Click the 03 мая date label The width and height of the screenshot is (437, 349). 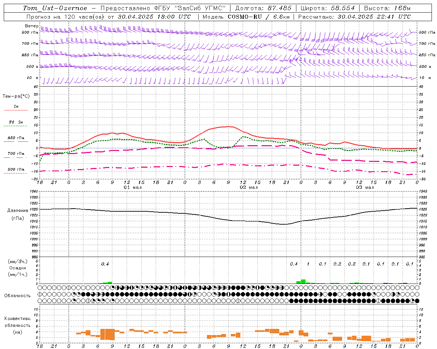365,187
